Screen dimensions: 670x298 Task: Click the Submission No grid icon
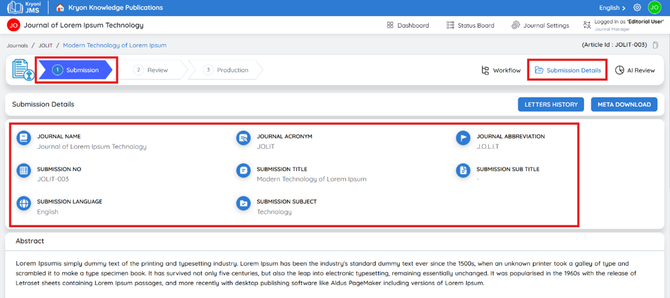[x=24, y=171]
